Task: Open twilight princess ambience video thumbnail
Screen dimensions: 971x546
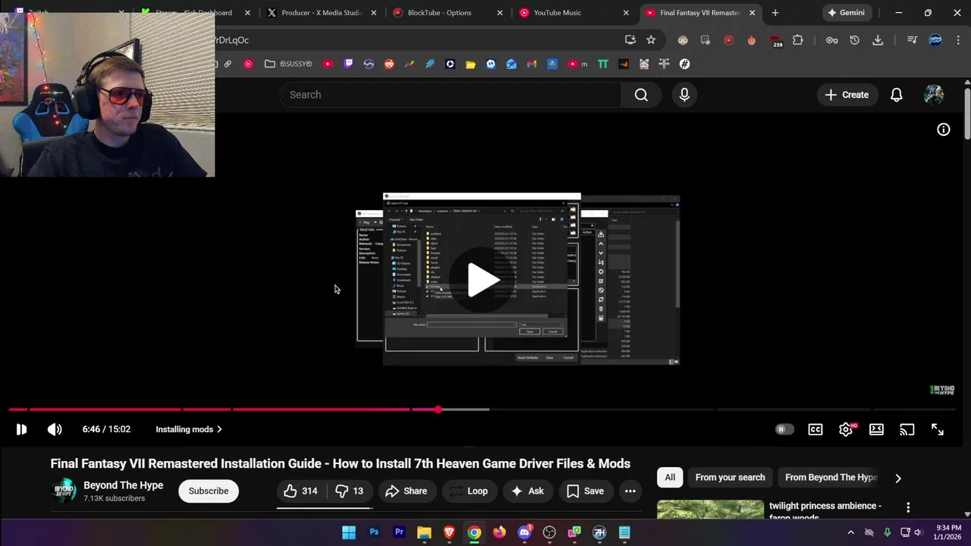Action: click(710, 510)
